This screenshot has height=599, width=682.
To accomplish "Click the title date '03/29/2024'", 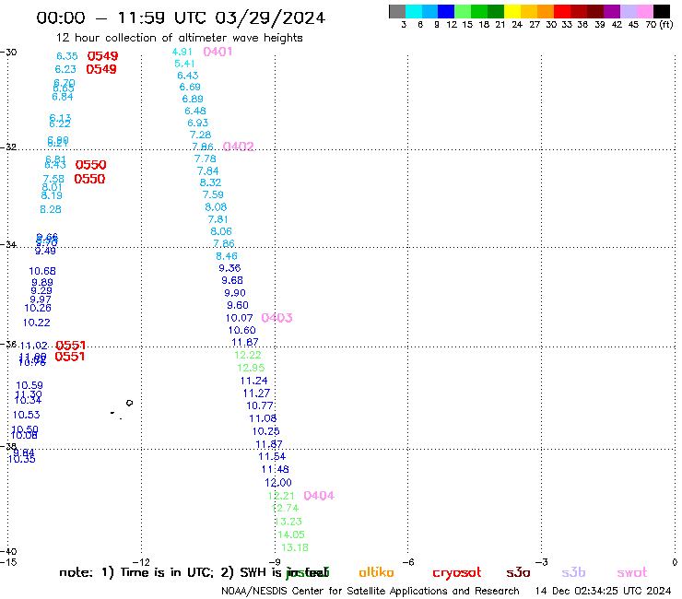I will click(270, 18).
